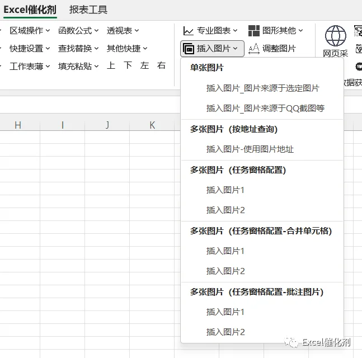Click 多张图片 (任务窗格配置-批注图片) heading

click(257, 292)
